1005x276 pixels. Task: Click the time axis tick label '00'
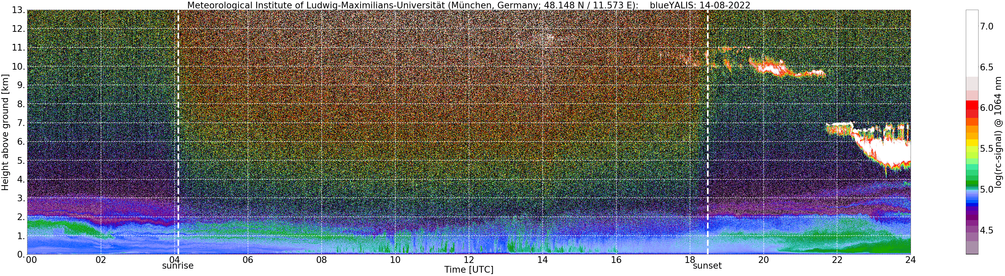31,260
